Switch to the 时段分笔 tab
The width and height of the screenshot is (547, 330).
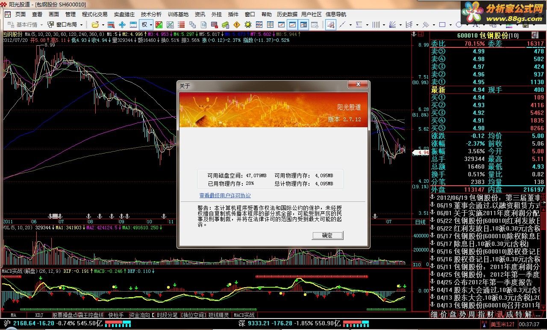[167, 315]
